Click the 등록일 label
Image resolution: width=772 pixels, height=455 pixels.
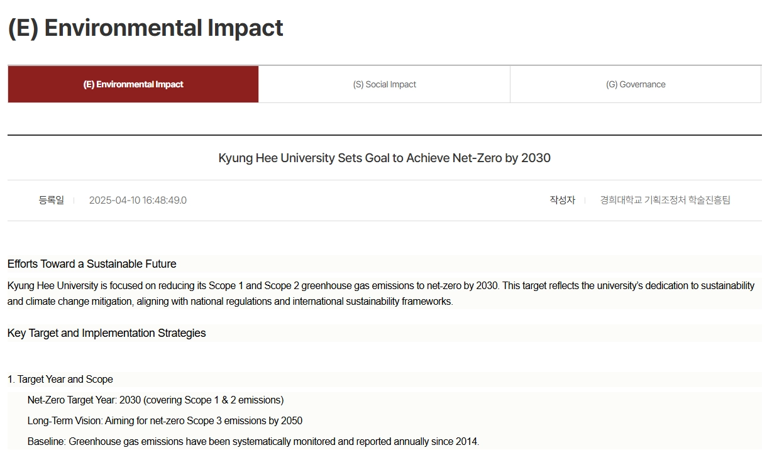coord(51,200)
